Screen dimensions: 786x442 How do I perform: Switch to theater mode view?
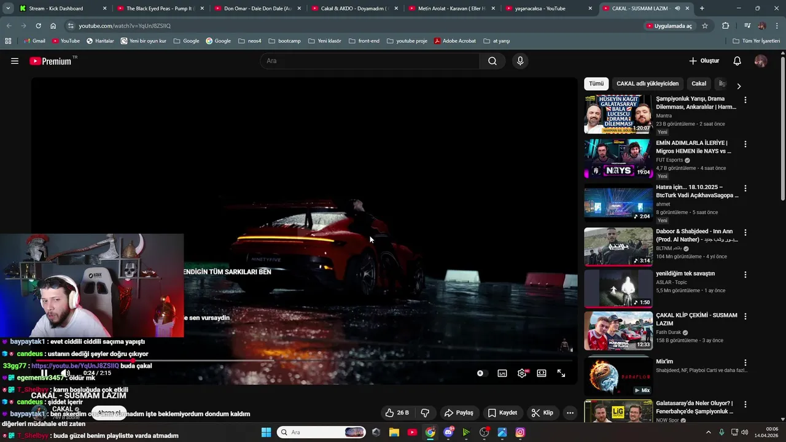pos(542,373)
